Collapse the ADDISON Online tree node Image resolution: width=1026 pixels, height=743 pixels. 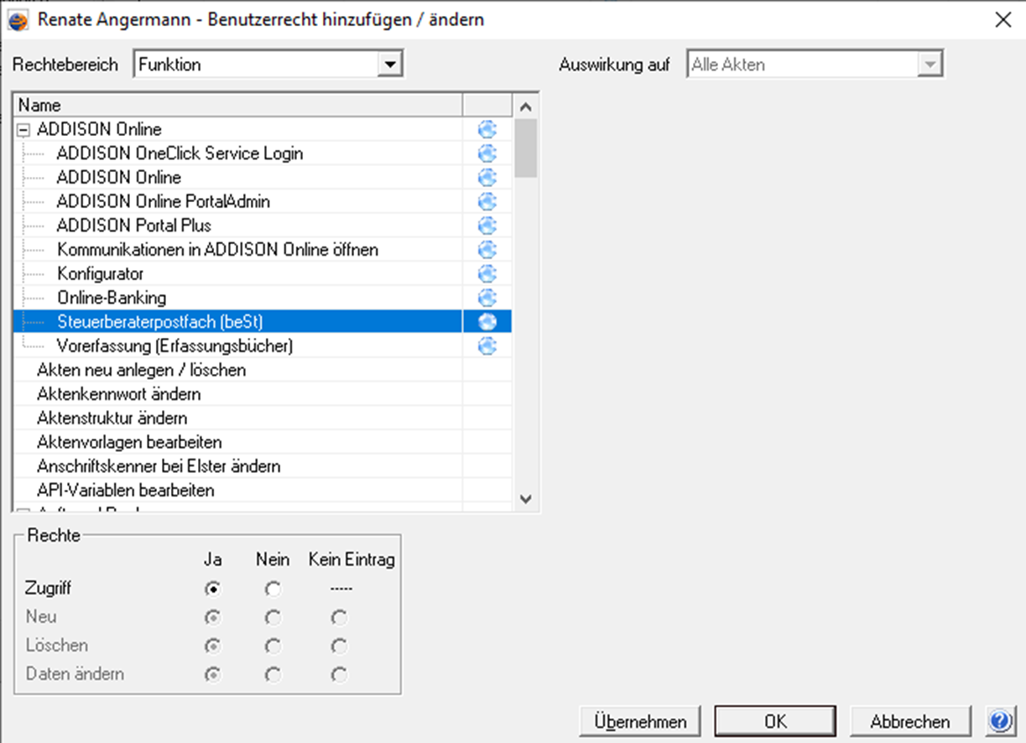pos(23,130)
